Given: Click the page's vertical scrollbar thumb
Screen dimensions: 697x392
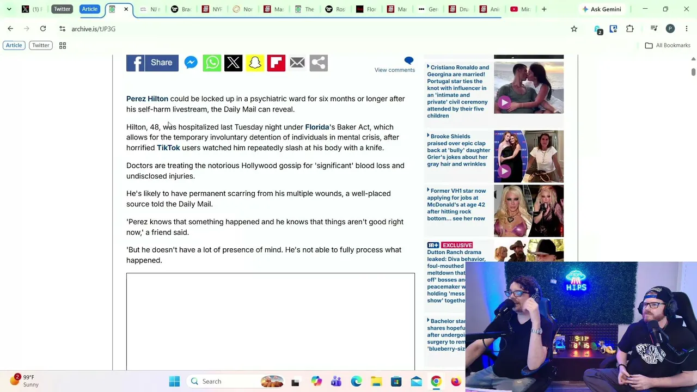Looking at the screenshot, I should tap(693, 72).
